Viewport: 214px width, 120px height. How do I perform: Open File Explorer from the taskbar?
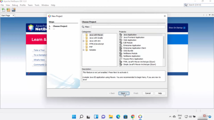[111, 117]
